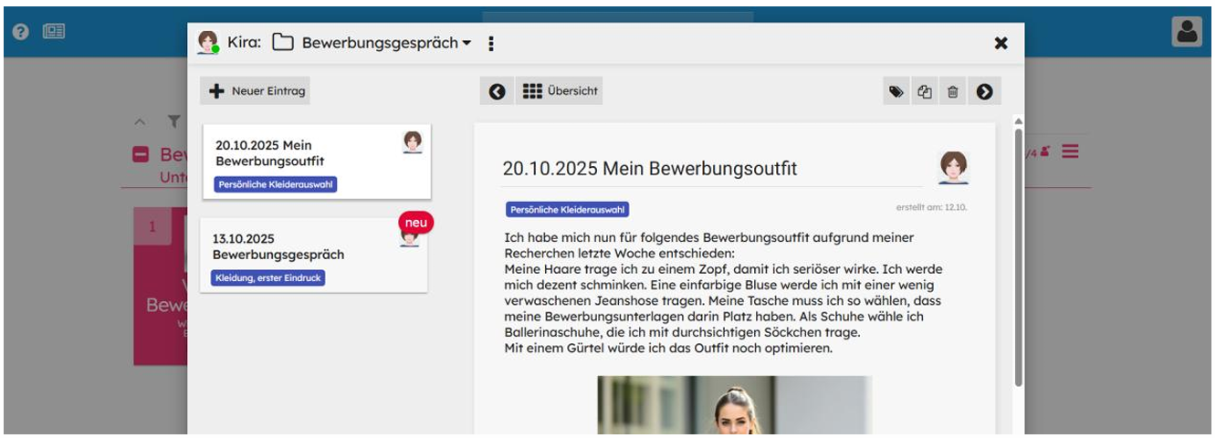Delete the entry using the trash icon
1216x438 pixels.
(952, 91)
